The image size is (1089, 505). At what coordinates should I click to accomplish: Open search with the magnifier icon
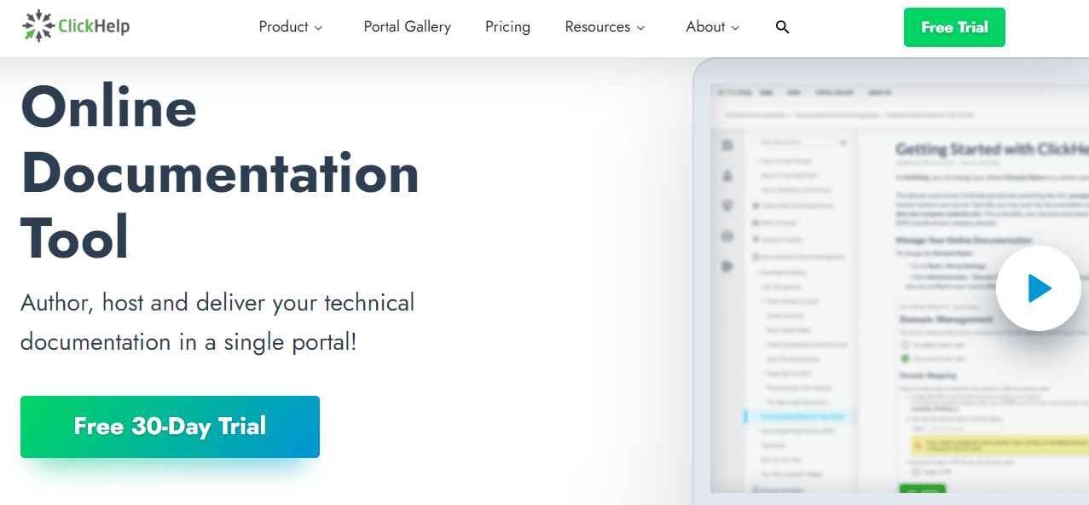pyautogui.click(x=782, y=27)
